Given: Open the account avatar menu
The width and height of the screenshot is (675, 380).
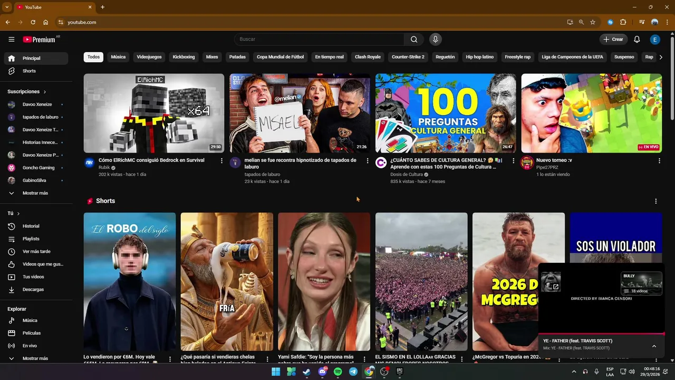Looking at the screenshot, I should (655, 40).
